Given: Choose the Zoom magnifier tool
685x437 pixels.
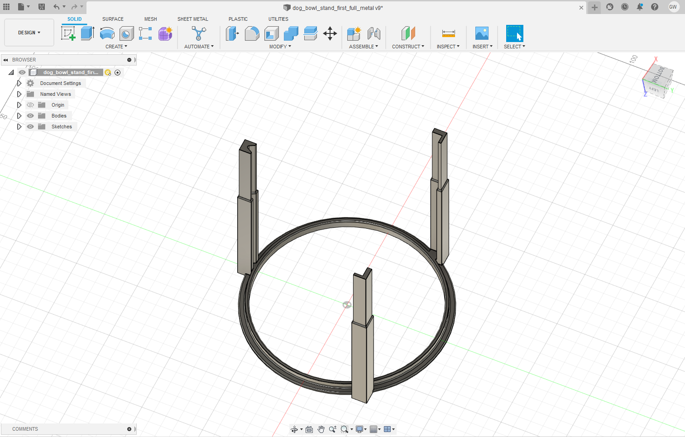Looking at the screenshot, I should [x=333, y=429].
